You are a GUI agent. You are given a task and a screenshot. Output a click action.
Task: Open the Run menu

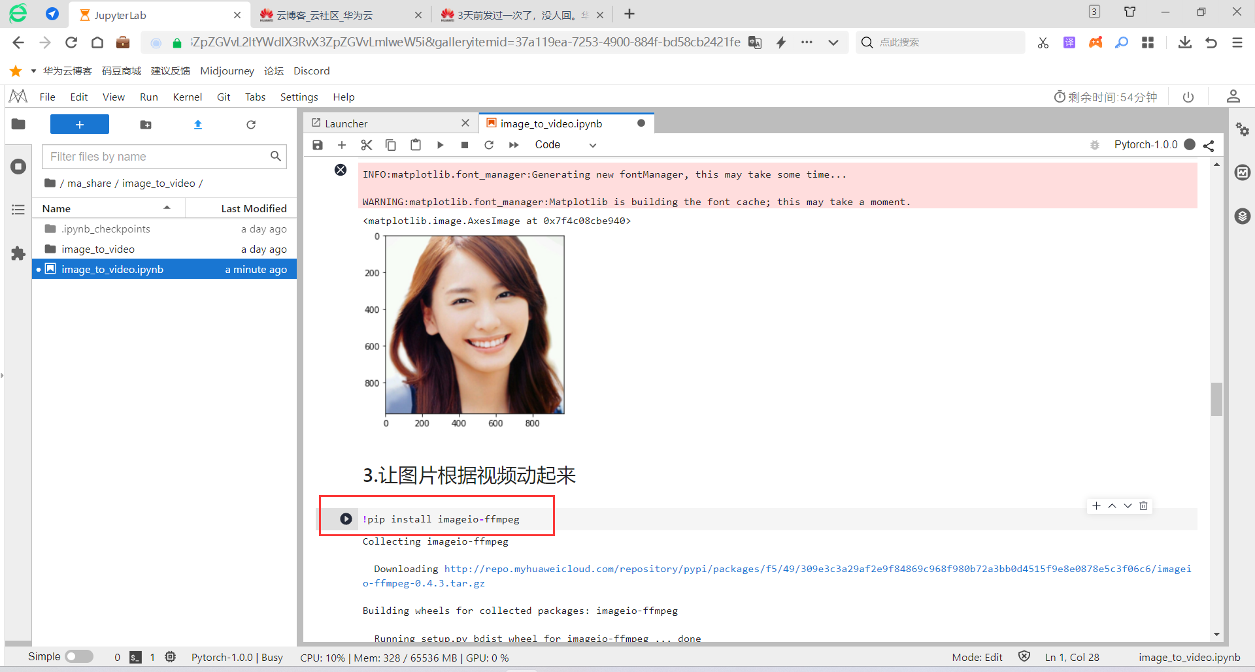149,97
